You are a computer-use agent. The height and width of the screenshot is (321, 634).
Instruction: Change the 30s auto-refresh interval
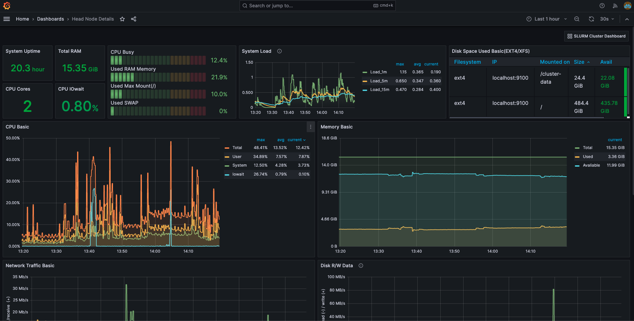click(606, 19)
